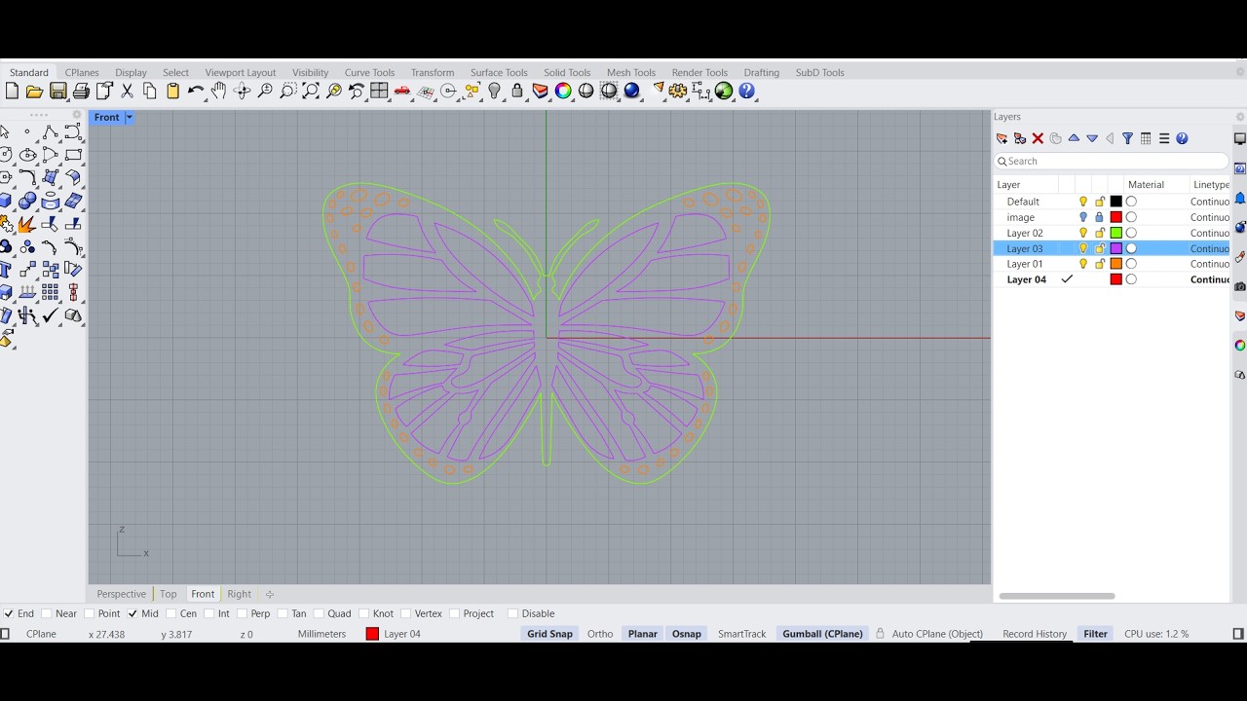Save the file with the floppy disk icon
1247x701 pixels.
(x=58, y=92)
